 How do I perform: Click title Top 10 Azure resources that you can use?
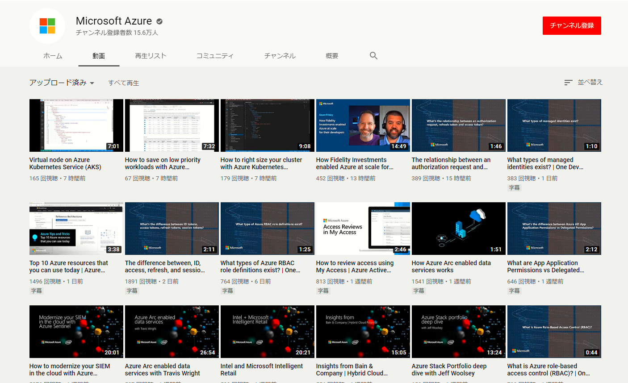69,266
